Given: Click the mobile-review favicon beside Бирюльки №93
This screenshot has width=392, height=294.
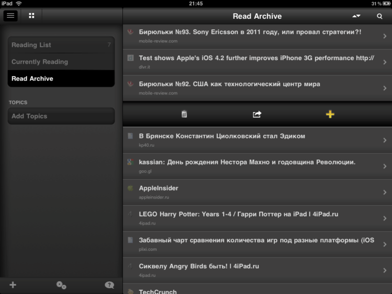Looking at the screenshot, I should [130, 32].
